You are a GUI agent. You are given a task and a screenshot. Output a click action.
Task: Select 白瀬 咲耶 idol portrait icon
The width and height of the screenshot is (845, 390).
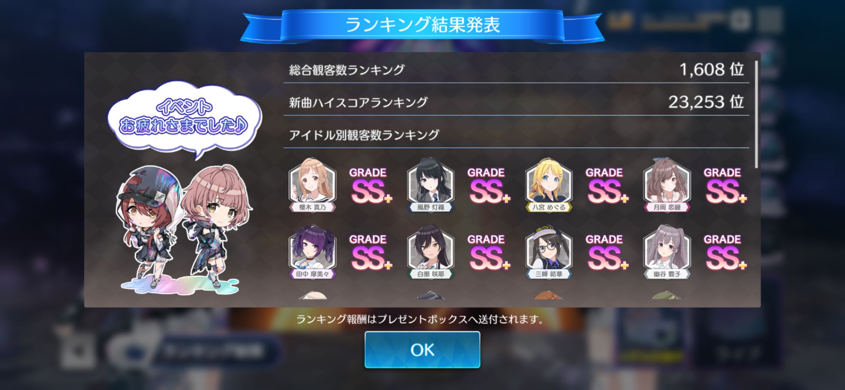coord(430,252)
